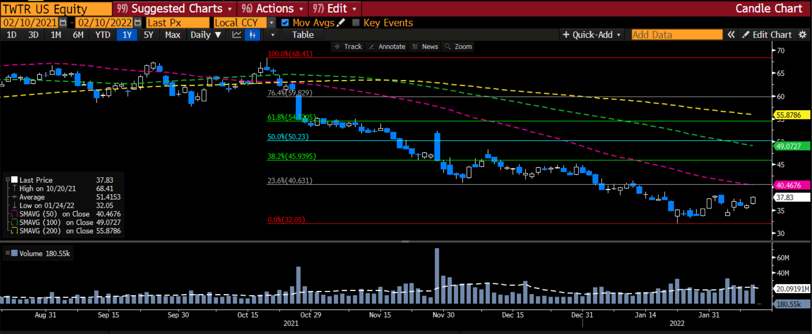The width and height of the screenshot is (812, 334).
Task: Select the 100.0%(68.41) Fibonacci level label
Action: (x=290, y=54)
